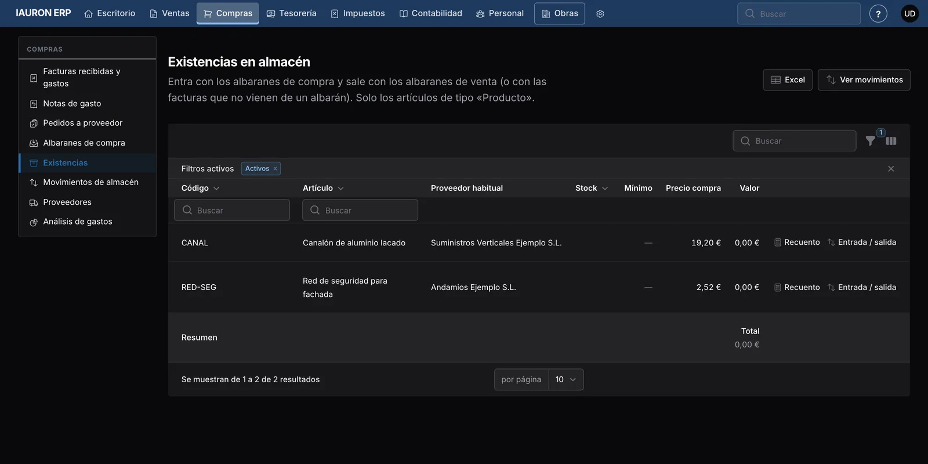Open Análisis de gastos in sidebar
The height and width of the screenshot is (464, 928).
(x=88, y=222)
